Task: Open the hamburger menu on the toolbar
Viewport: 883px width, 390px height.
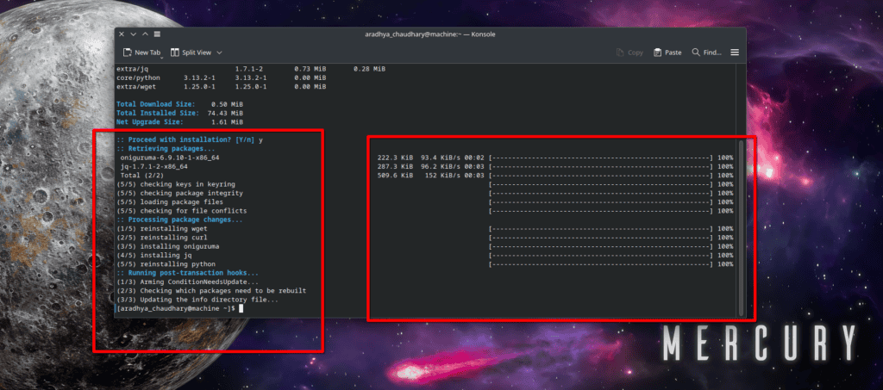Action: [x=735, y=53]
